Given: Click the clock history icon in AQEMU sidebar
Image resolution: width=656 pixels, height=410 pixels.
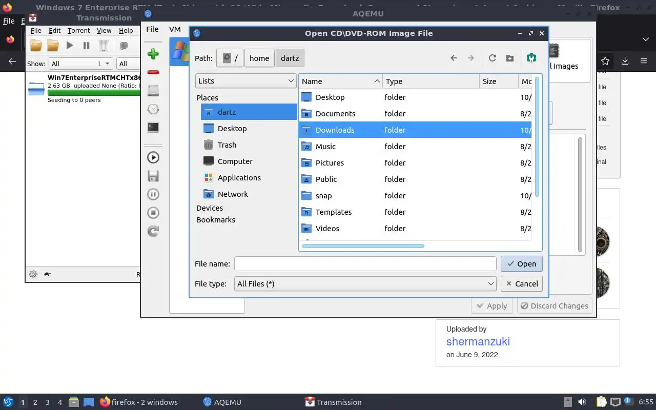Looking at the screenshot, I should coord(153,109).
